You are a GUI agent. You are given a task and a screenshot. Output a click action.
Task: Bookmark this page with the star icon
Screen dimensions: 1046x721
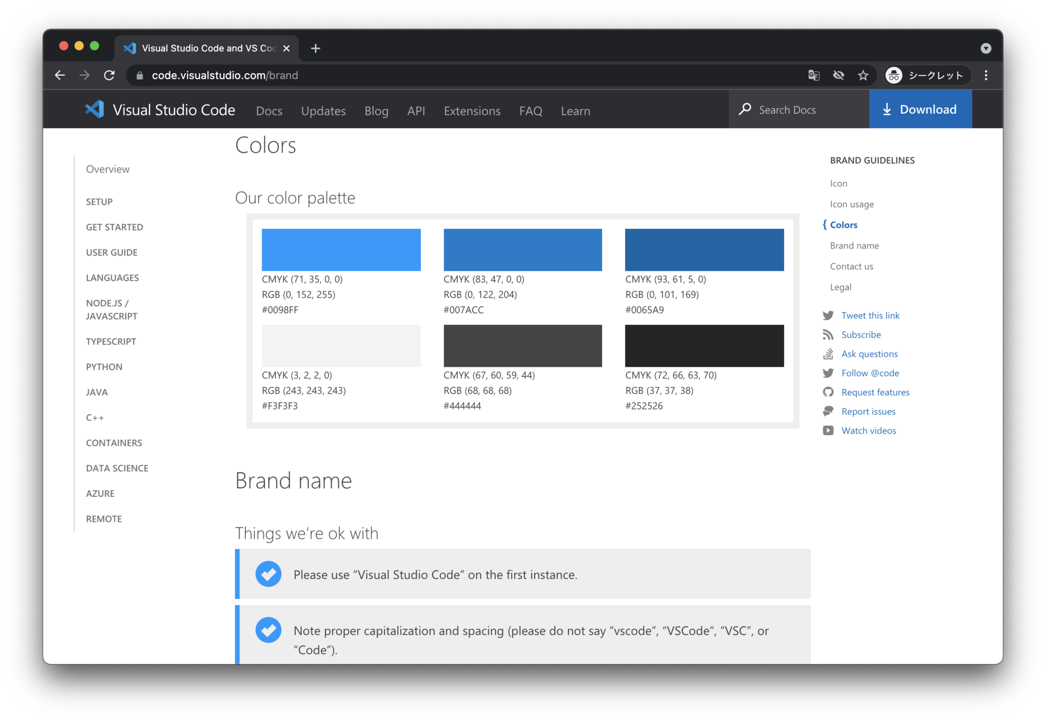tap(863, 75)
